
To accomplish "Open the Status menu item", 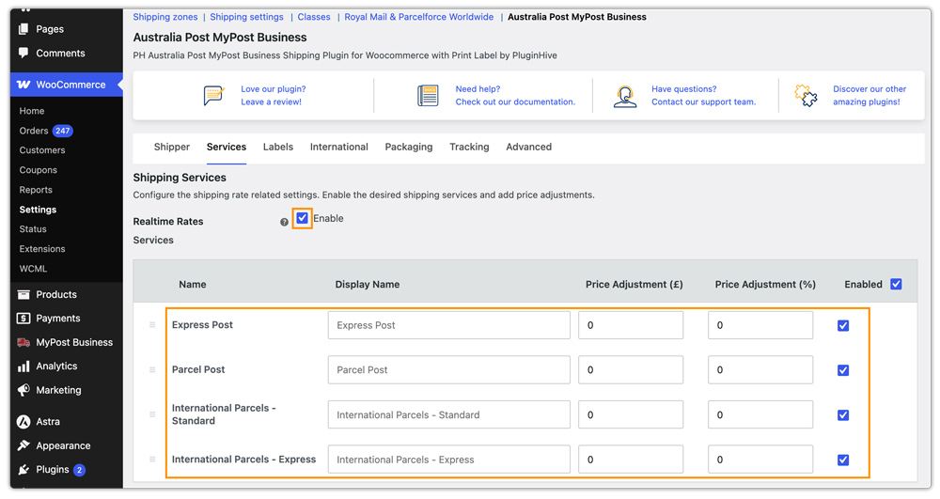I will (33, 229).
